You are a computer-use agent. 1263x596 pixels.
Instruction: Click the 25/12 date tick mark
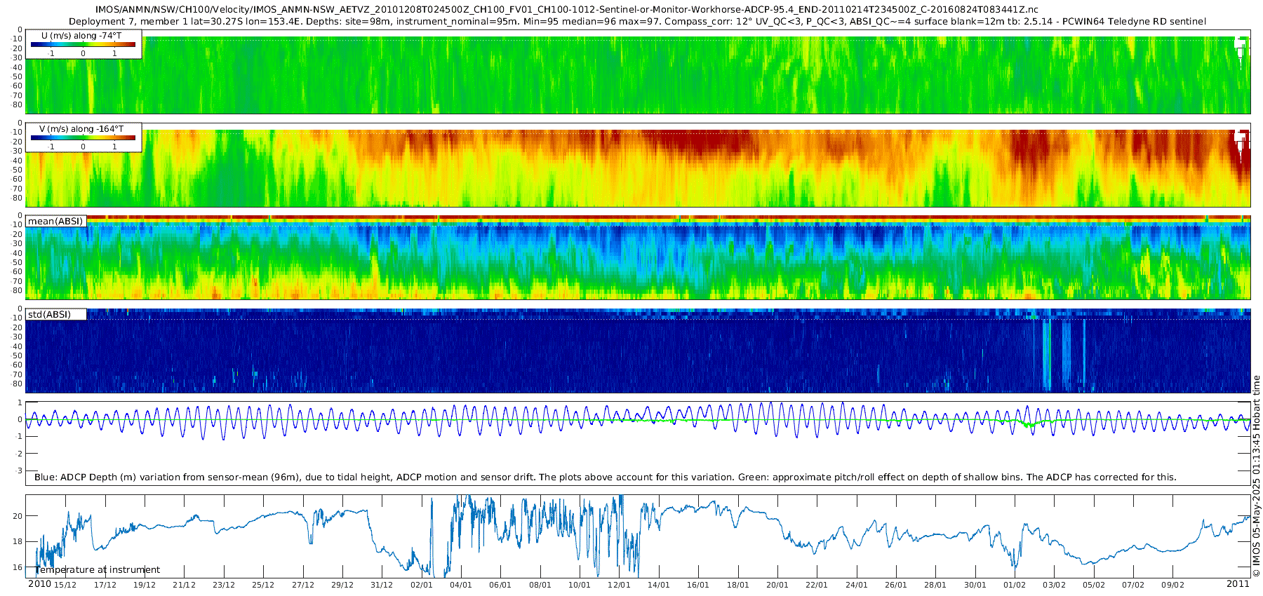click(x=263, y=585)
